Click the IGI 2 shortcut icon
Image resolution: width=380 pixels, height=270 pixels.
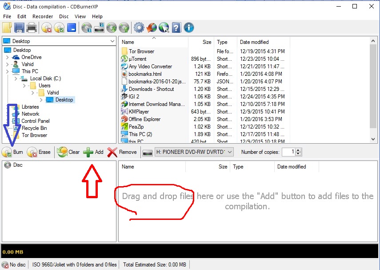[x=124, y=97]
